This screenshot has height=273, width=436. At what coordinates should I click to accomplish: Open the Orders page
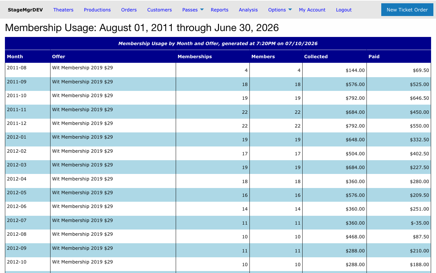click(129, 10)
